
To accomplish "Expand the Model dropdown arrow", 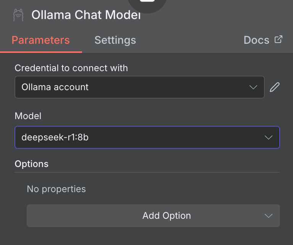I will point(269,137).
